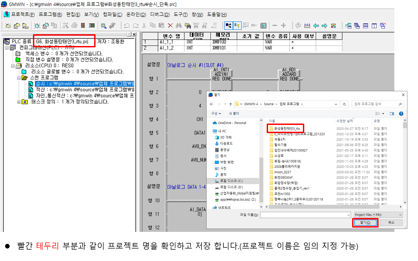Open the 프로젝트(P) menu
418x261 pixels.
click(23, 14)
